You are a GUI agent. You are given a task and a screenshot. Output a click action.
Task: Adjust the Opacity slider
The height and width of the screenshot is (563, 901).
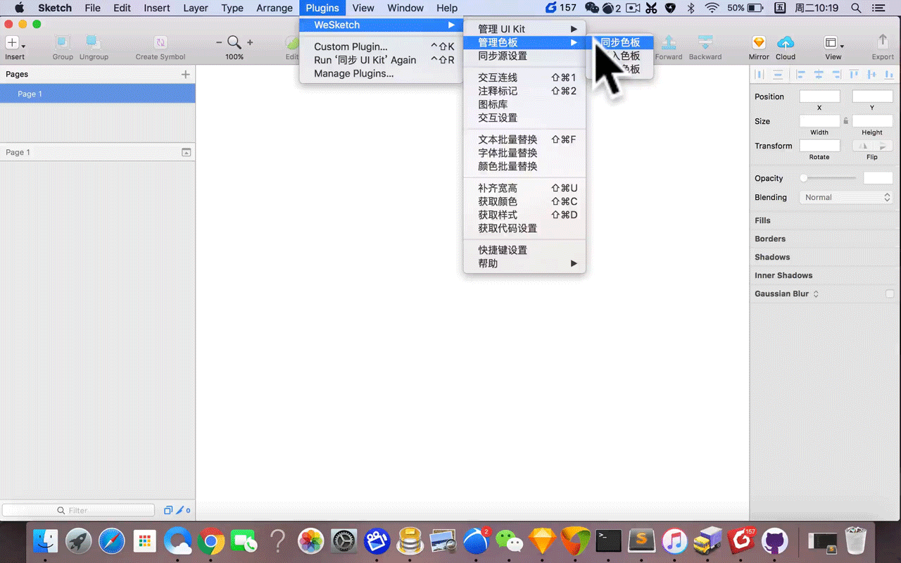click(829, 178)
